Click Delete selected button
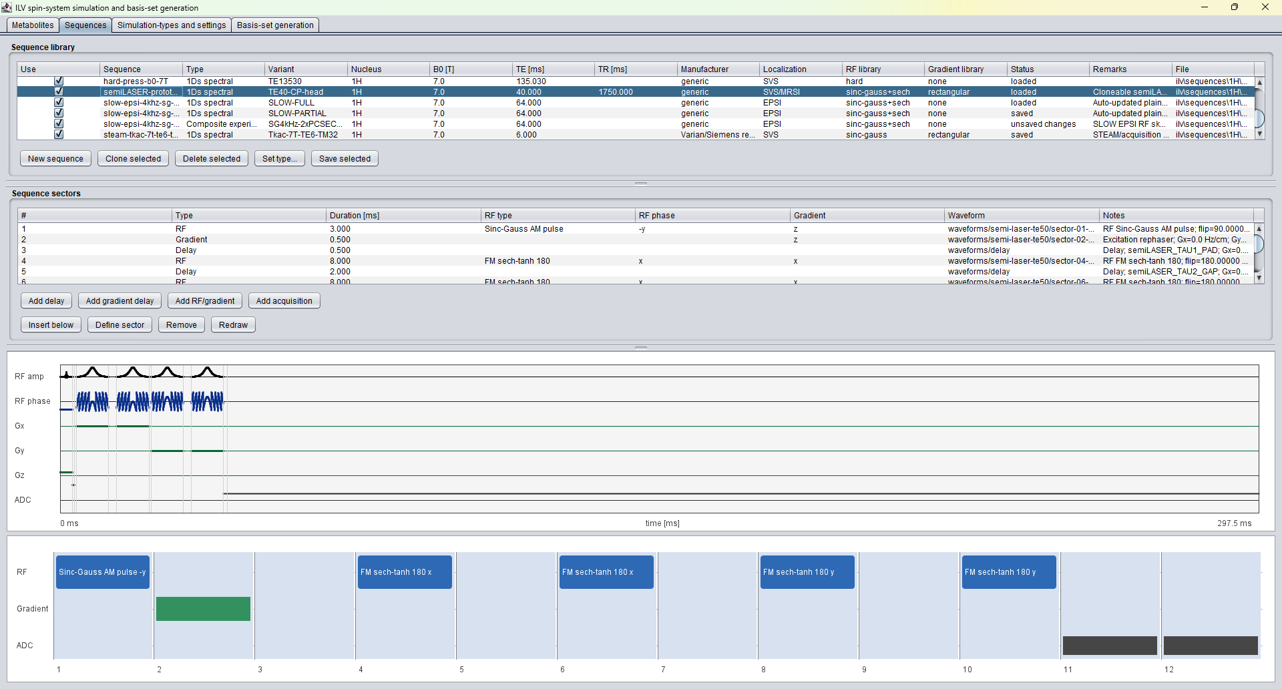 pyautogui.click(x=212, y=158)
